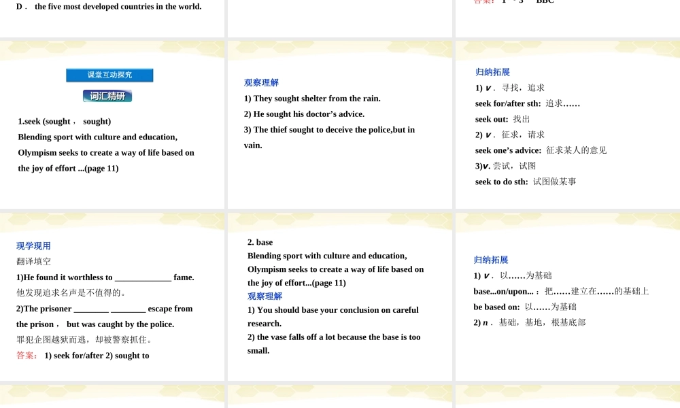Viewport: 680px width, 408px height.
Task: Click the 课堂互动探究 blue banner
Action: 109,75
